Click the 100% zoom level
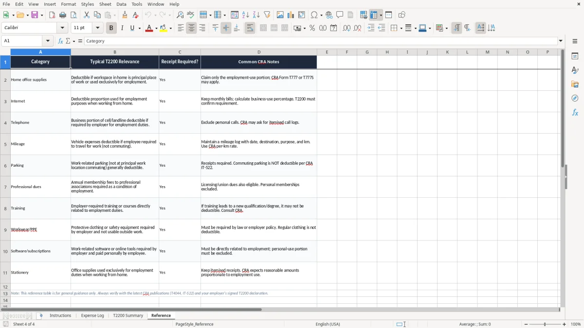This screenshot has height=328, width=584. [x=576, y=324]
